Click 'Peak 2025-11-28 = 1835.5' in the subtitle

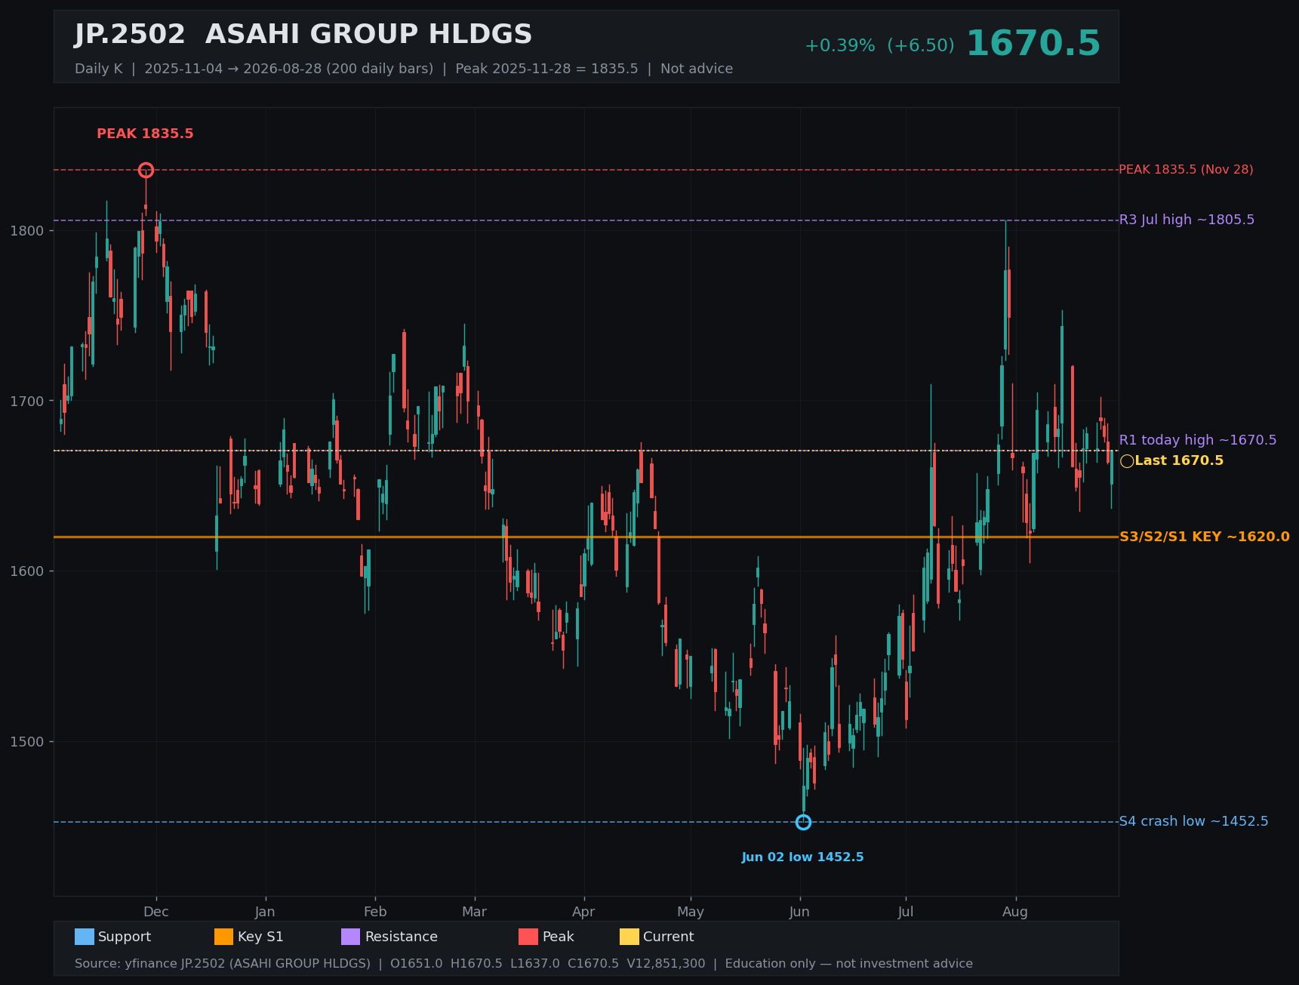point(546,69)
